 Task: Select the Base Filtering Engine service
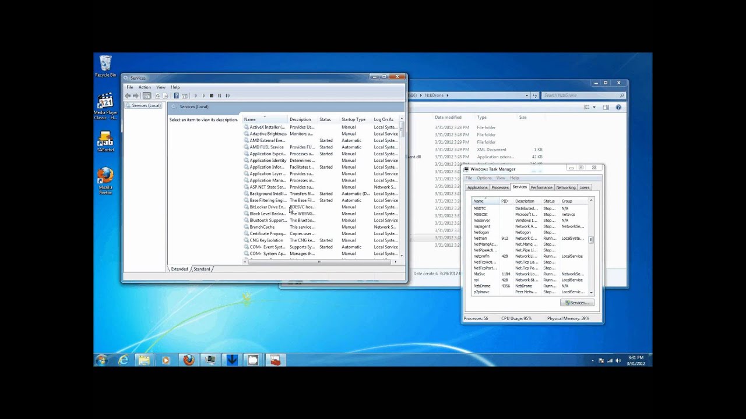click(321, 200)
